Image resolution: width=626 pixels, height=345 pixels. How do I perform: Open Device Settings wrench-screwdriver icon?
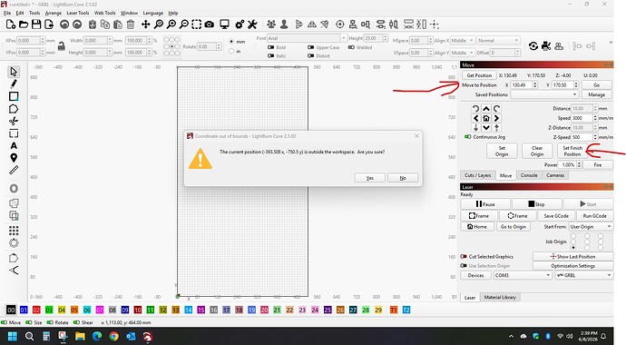pyautogui.click(x=252, y=25)
